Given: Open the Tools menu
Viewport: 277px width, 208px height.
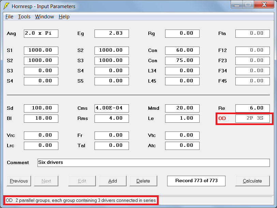Looking at the screenshot, I should [24, 17].
